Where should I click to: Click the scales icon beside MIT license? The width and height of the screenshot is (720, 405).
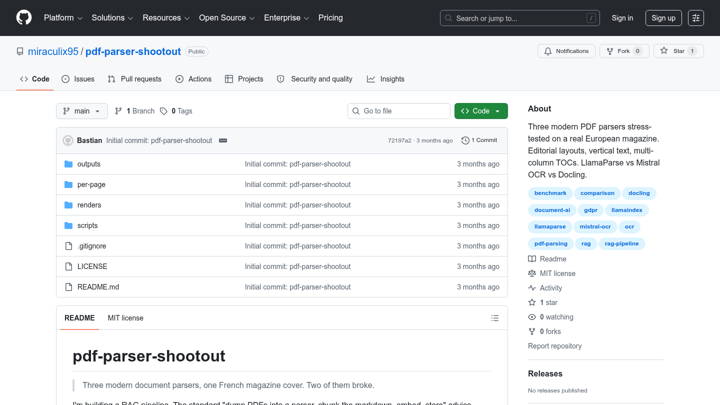(x=532, y=273)
